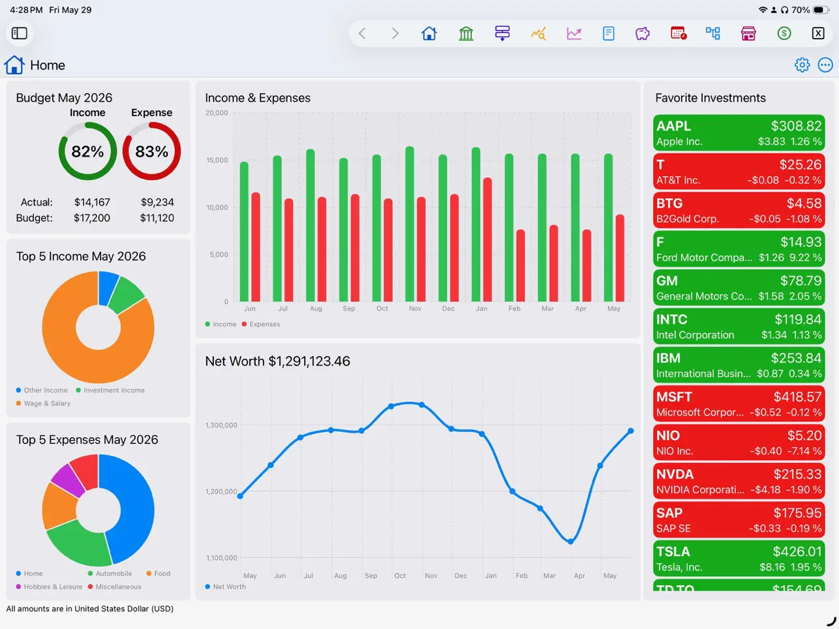Click the Hobbies & Leisure legend entry

point(49,587)
